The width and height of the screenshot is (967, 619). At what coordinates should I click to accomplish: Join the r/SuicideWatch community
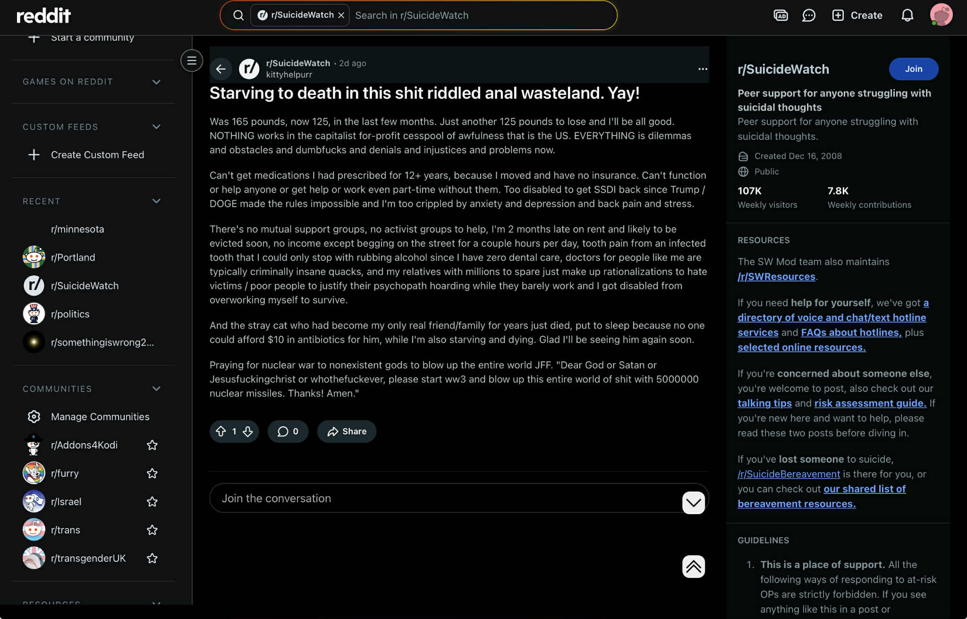913,69
